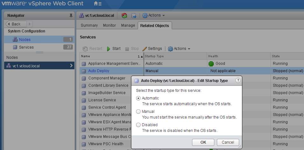Open service Settings with the pencil icon
Image resolution: width=304 pixels, height=150 pixels.
[152, 49]
